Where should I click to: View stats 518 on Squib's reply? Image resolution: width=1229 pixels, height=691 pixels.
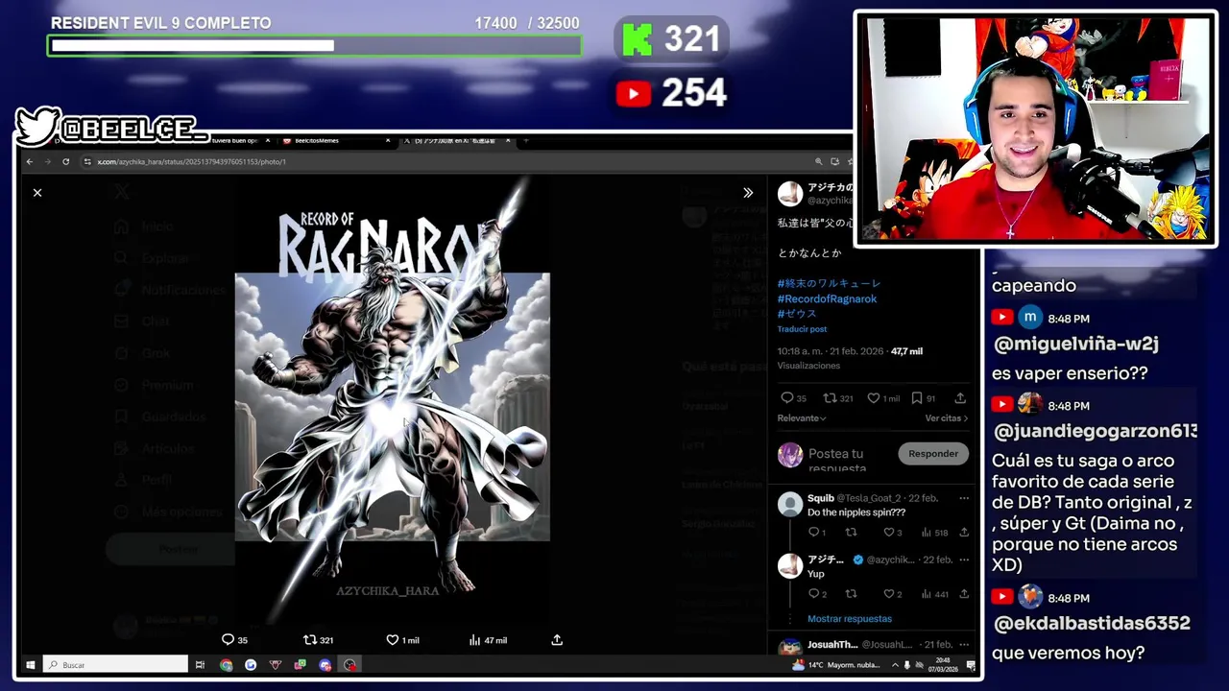tap(934, 533)
